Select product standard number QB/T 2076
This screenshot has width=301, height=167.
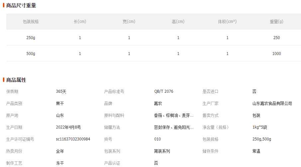163,91
